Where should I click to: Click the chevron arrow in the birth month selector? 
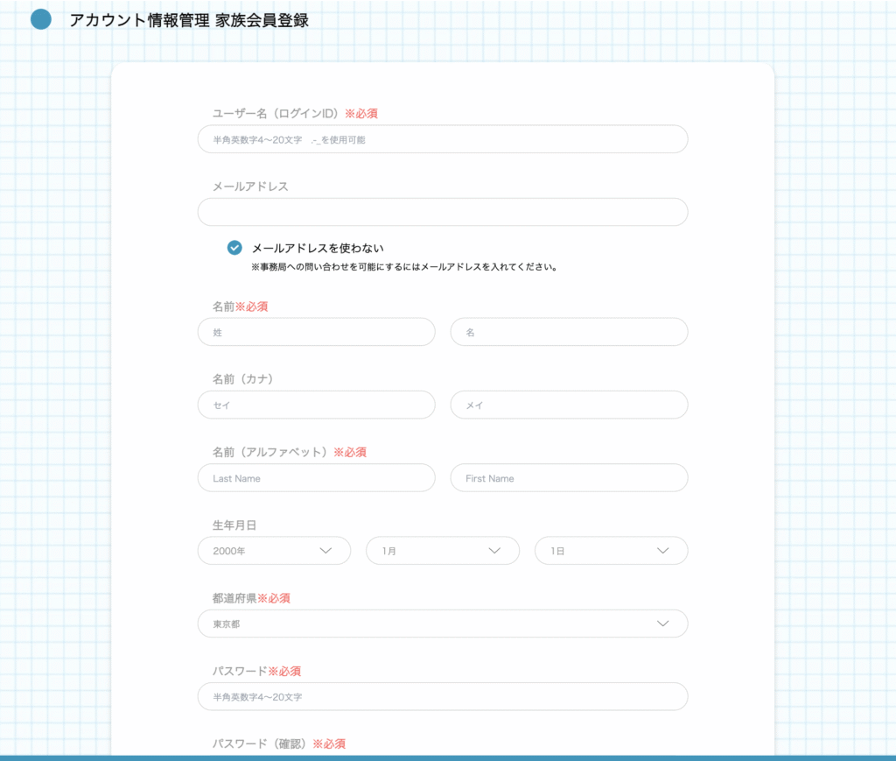click(x=494, y=551)
